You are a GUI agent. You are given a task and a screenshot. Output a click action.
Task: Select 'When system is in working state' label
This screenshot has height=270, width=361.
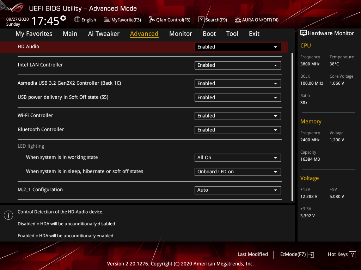click(x=62, y=157)
